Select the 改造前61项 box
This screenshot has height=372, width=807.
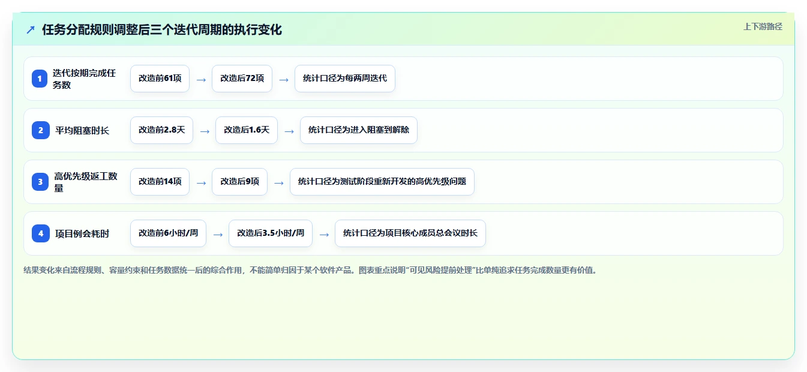point(160,79)
